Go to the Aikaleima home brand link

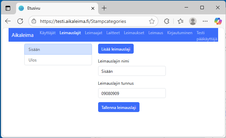[23, 35]
